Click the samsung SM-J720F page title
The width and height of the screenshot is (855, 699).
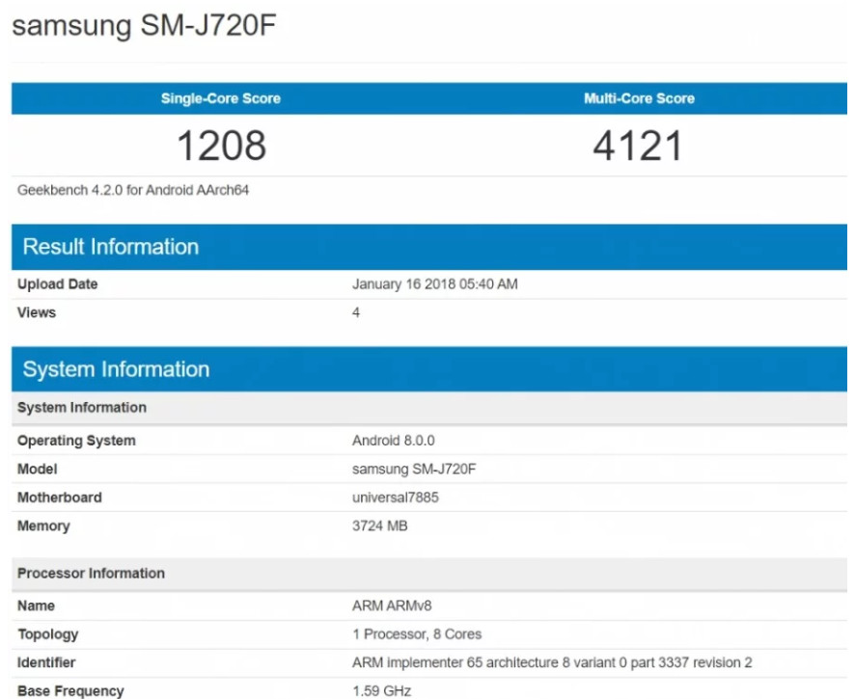tap(145, 26)
